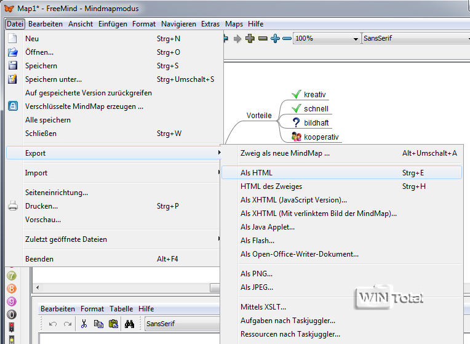Select Als Java Applet... export option
The image size is (470, 344).
click(x=341, y=227)
